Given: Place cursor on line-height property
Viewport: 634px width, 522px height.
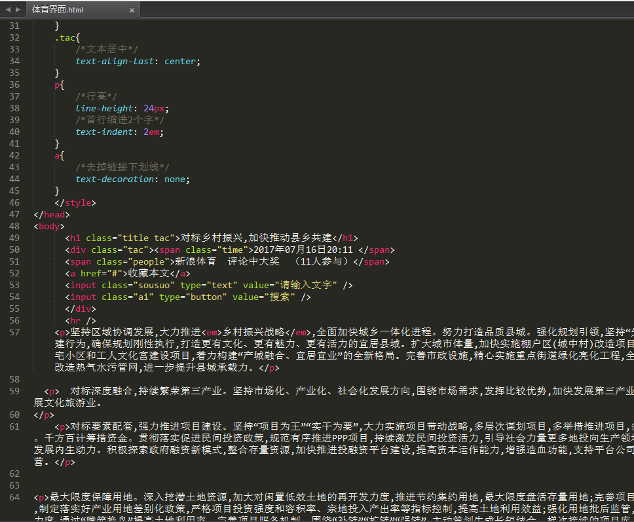Looking at the screenshot, I should click(104, 108).
